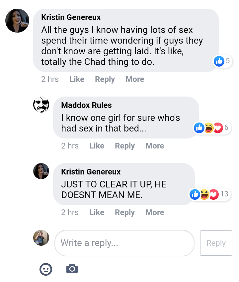Like the 'HE DOESNT MEAN ME' reply

coord(97,212)
